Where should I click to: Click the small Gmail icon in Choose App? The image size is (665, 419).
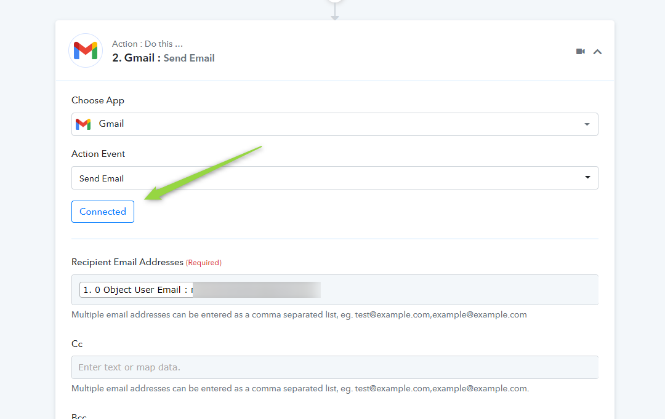(x=83, y=124)
